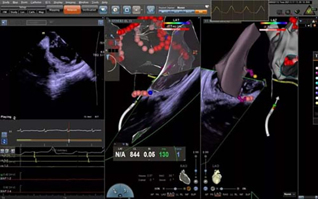Click the clock icon in the top toolbar
This screenshot has height=199, width=318.
tap(116, 10)
